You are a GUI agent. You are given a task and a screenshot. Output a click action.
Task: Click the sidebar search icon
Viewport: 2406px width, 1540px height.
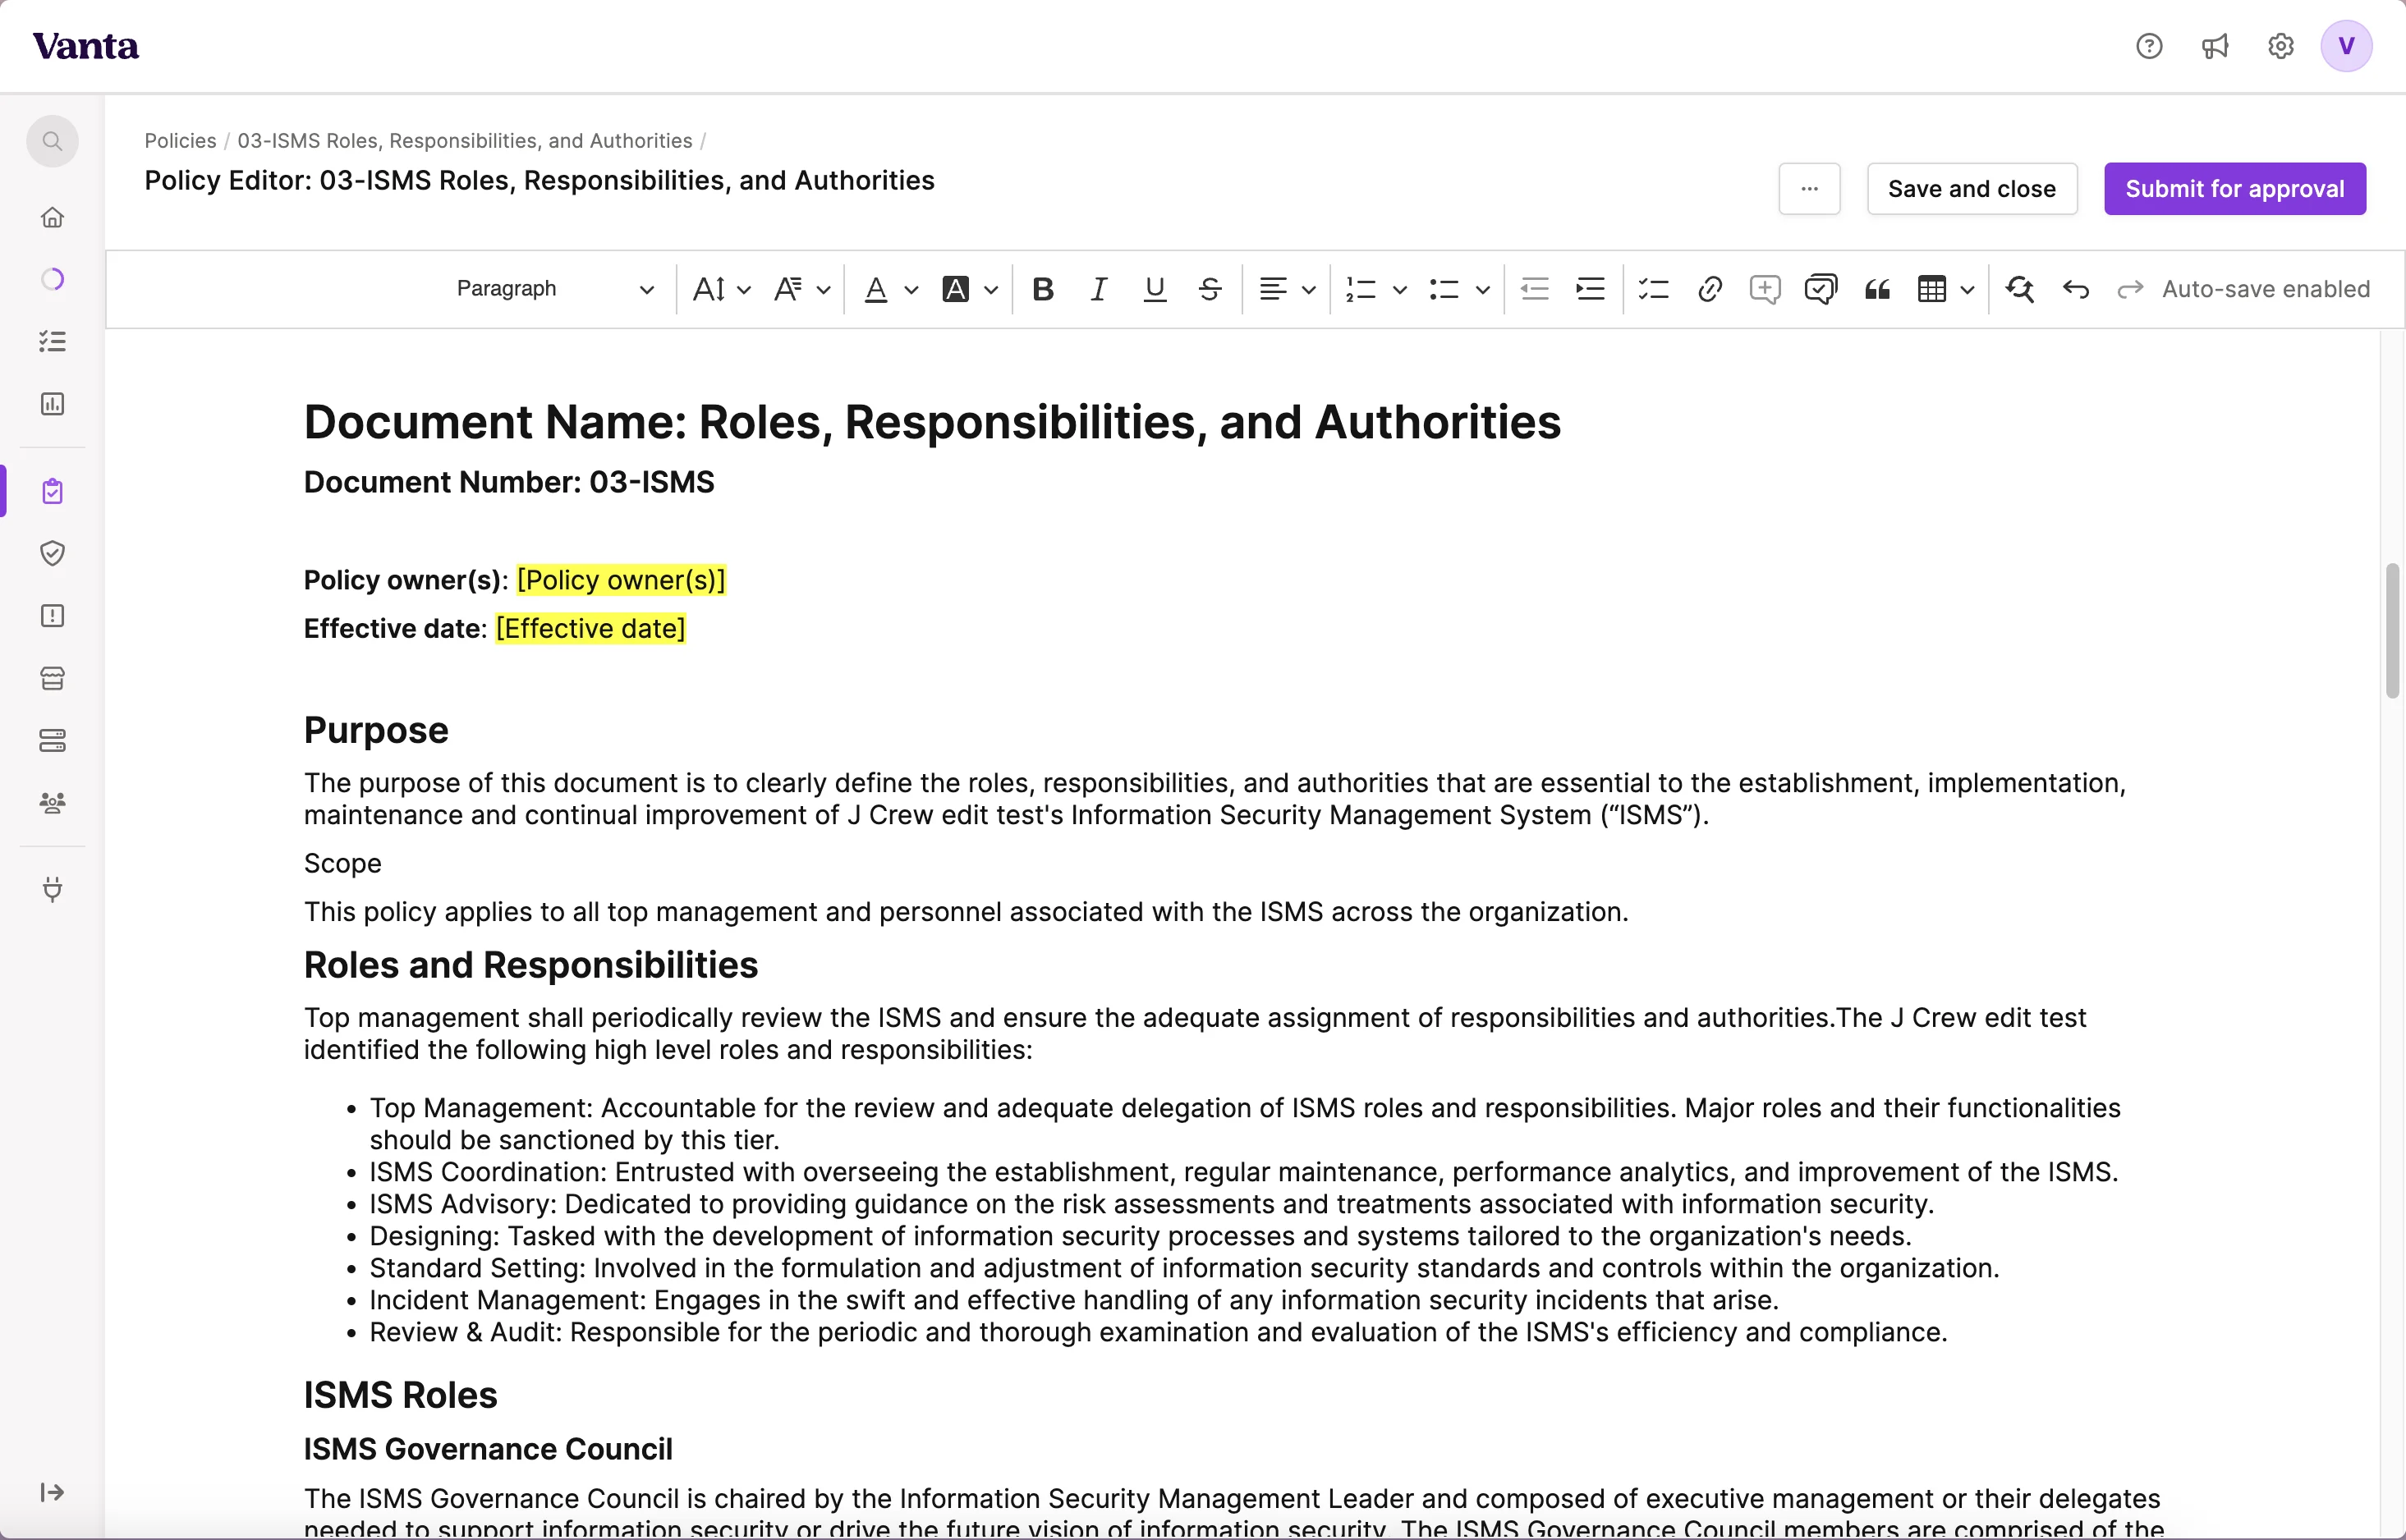point(52,141)
